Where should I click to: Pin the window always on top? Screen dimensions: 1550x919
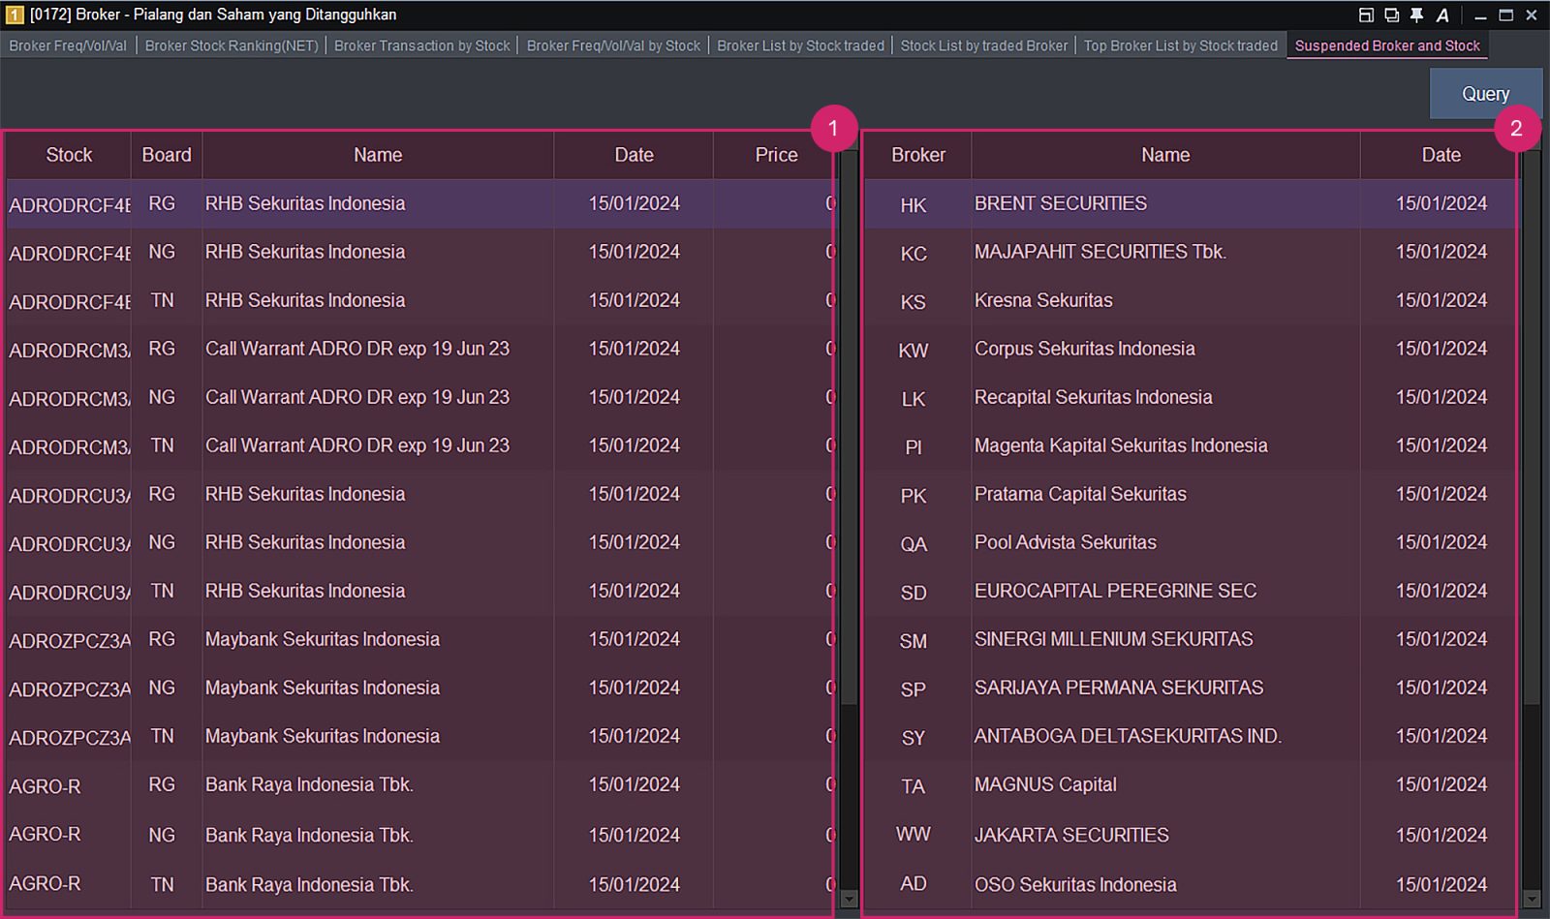pyautogui.click(x=1417, y=15)
